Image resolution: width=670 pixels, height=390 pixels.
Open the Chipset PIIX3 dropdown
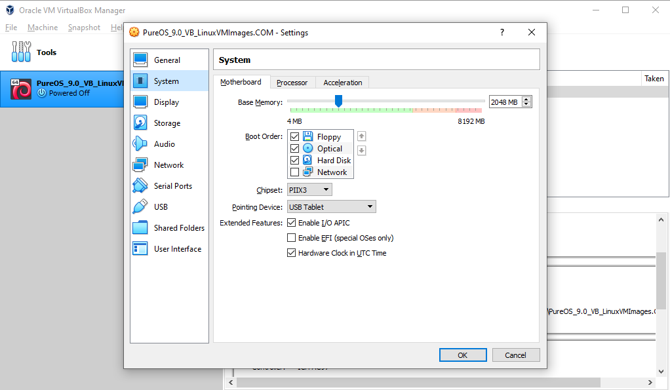[309, 189]
